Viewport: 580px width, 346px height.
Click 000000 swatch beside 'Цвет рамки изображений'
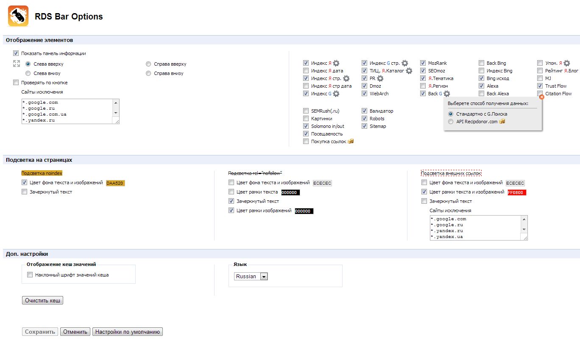(x=304, y=211)
